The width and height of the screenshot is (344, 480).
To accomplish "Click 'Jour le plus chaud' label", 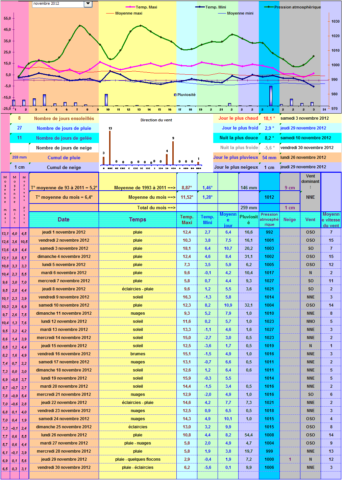I will (238, 118).
